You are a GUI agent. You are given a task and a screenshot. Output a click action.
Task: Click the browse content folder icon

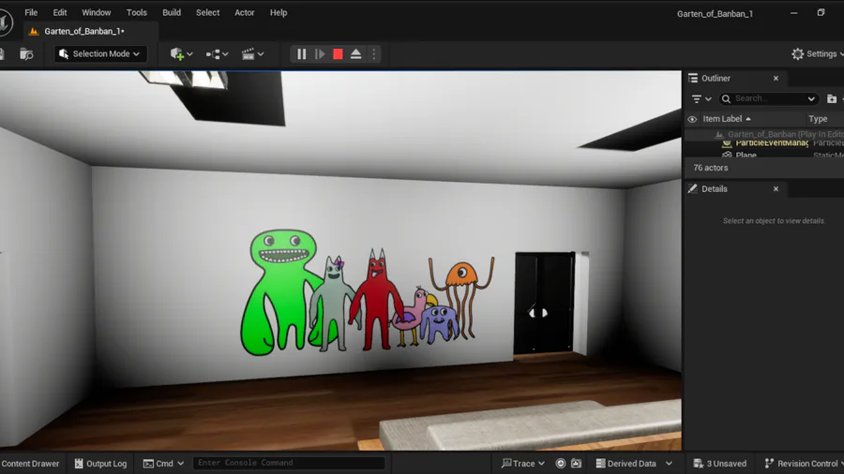point(26,53)
